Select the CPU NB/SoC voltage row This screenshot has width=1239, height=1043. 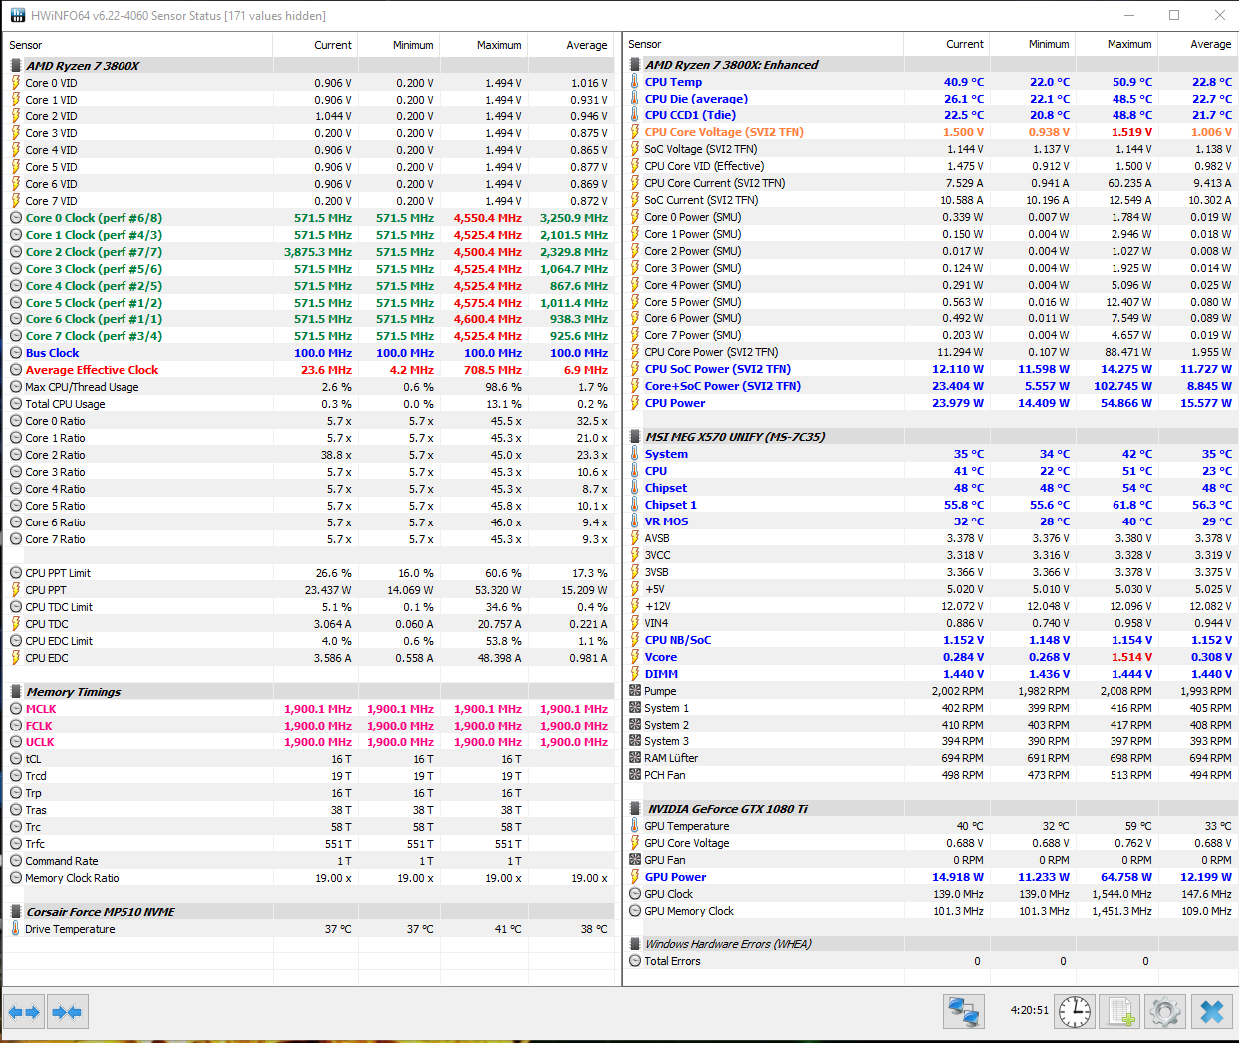pos(930,640)
